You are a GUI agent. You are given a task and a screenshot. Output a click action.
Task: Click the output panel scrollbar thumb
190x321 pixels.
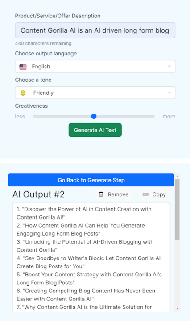click(177, 209)
